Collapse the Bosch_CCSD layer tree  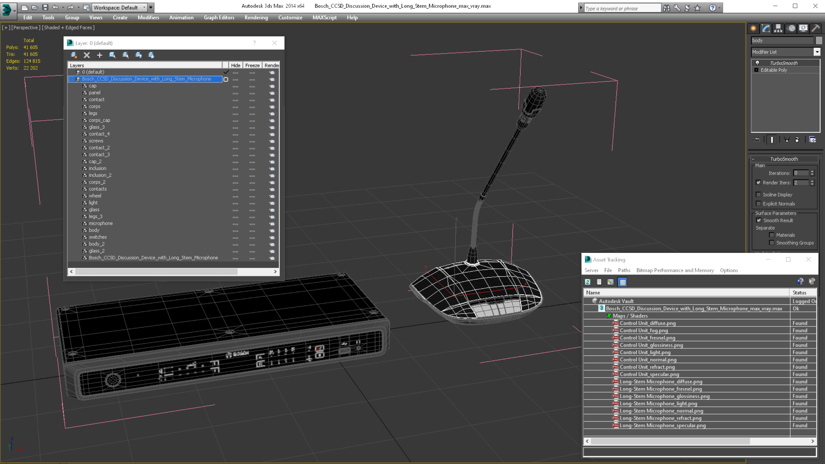[x=71, y=79]
